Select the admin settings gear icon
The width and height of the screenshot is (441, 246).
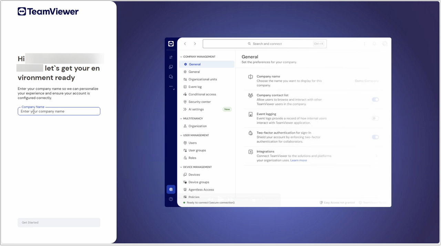coord(171,189)
